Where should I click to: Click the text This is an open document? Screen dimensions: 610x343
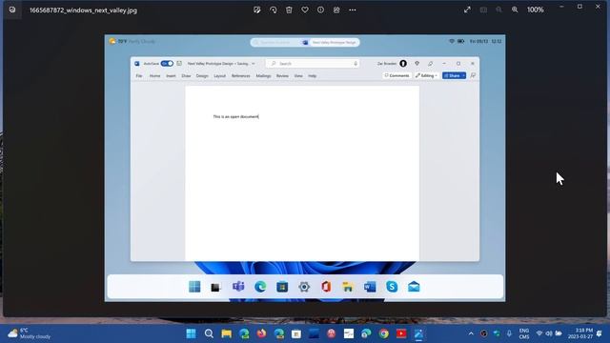235,116
